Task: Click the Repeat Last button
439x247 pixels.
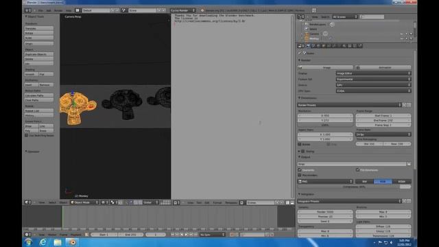Action: [39, 111]
